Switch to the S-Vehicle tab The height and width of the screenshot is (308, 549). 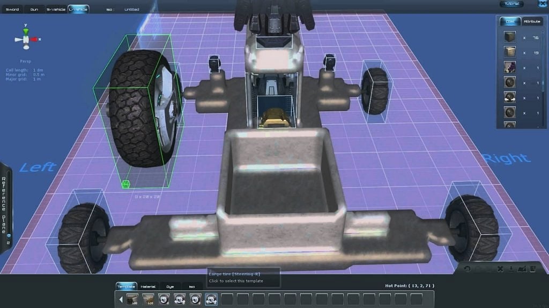pos(56,9)
